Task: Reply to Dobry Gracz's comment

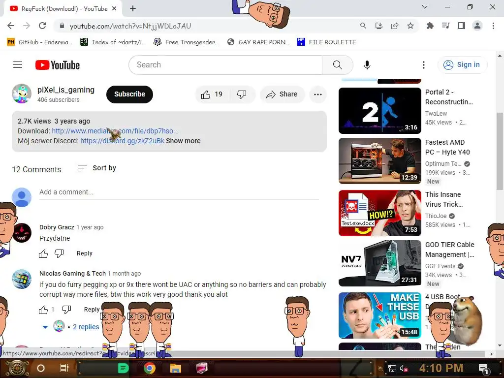Action: 85,253
